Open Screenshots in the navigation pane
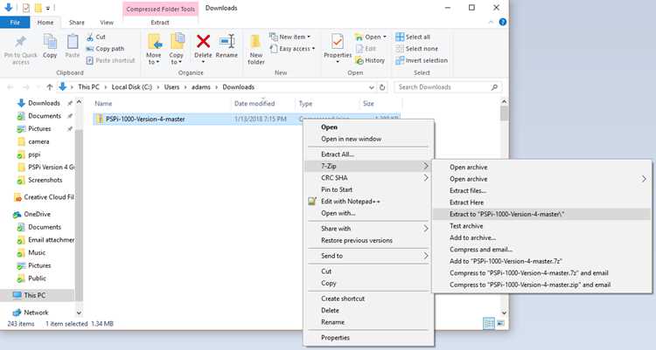Viewport: 656px width, 350px height. point(45,180)
